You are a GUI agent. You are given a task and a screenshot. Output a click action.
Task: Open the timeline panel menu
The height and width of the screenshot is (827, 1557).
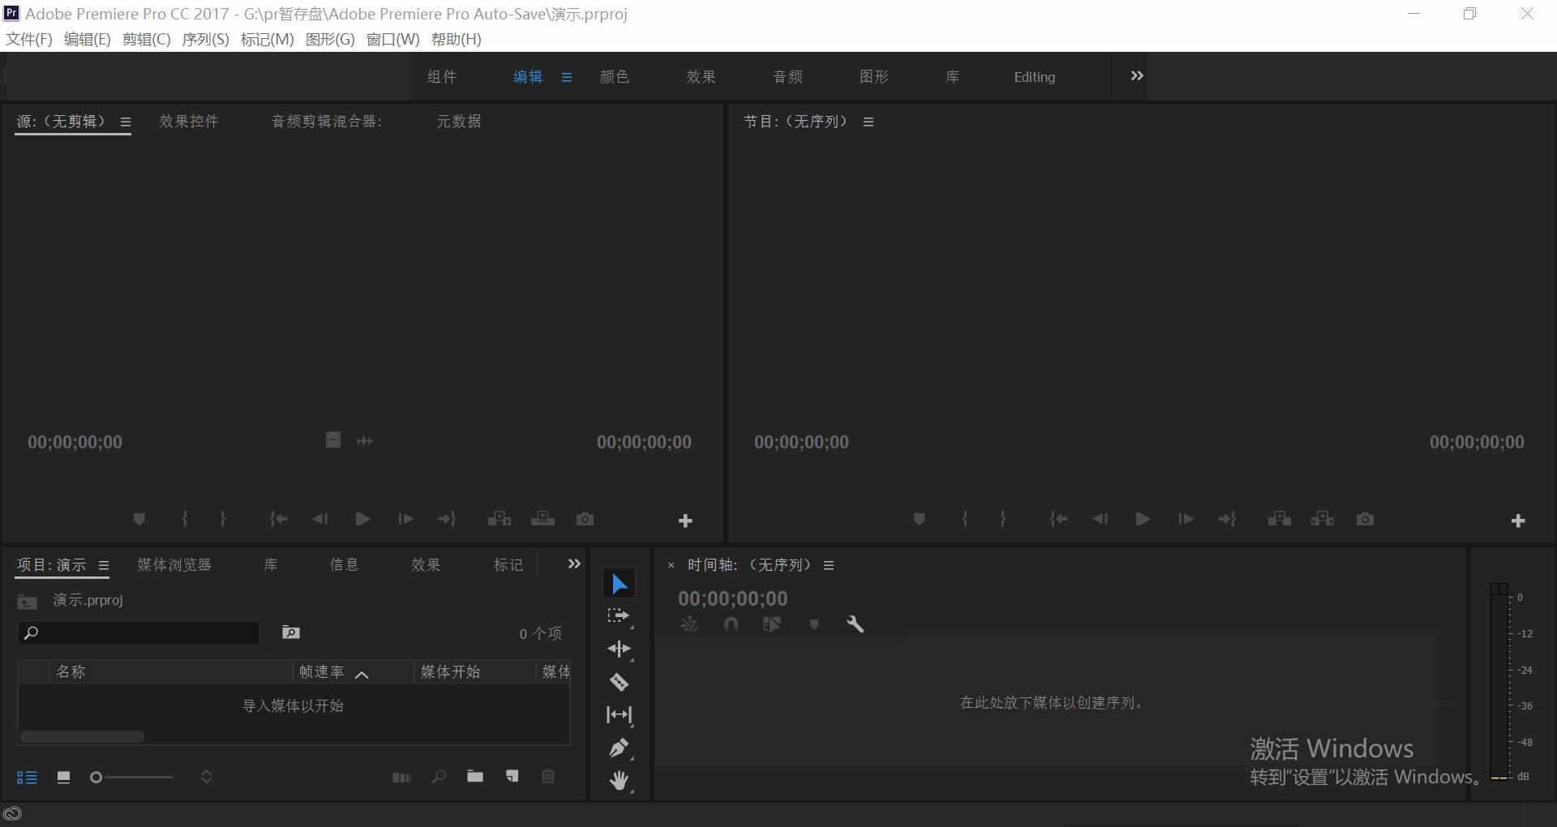828,565
